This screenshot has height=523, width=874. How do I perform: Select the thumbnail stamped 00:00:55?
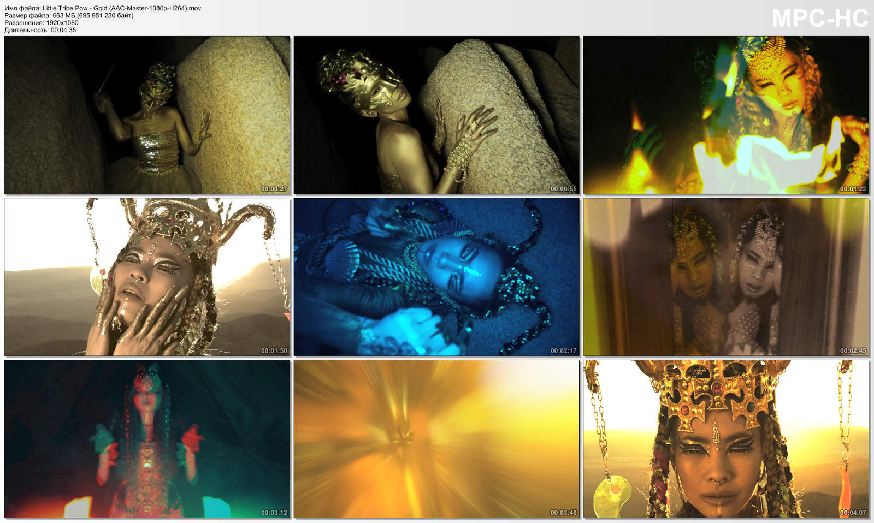[436, 115]
